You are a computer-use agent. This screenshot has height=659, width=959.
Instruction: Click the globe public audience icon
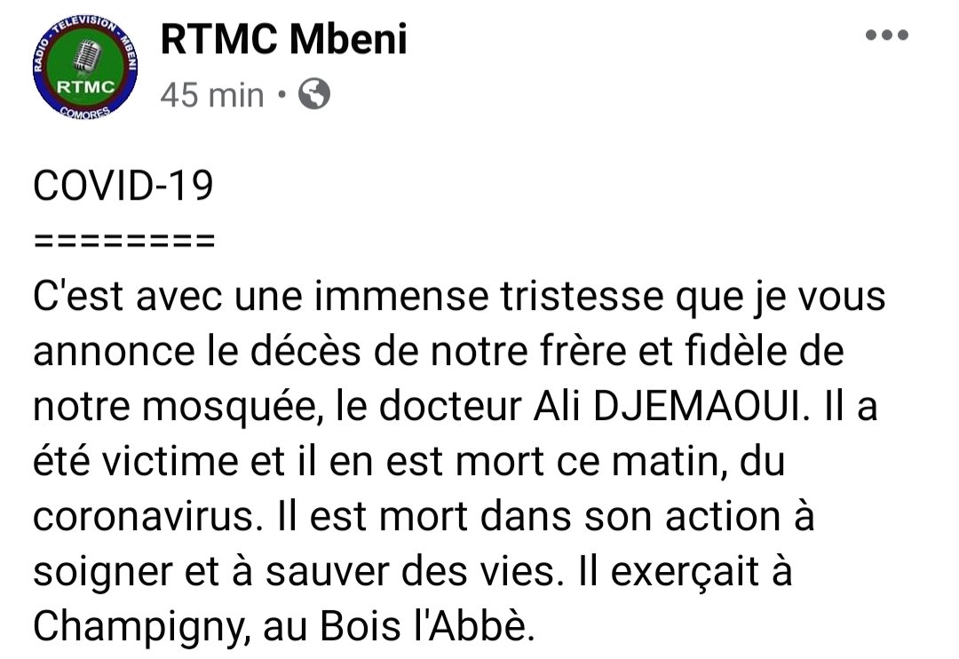313,94
